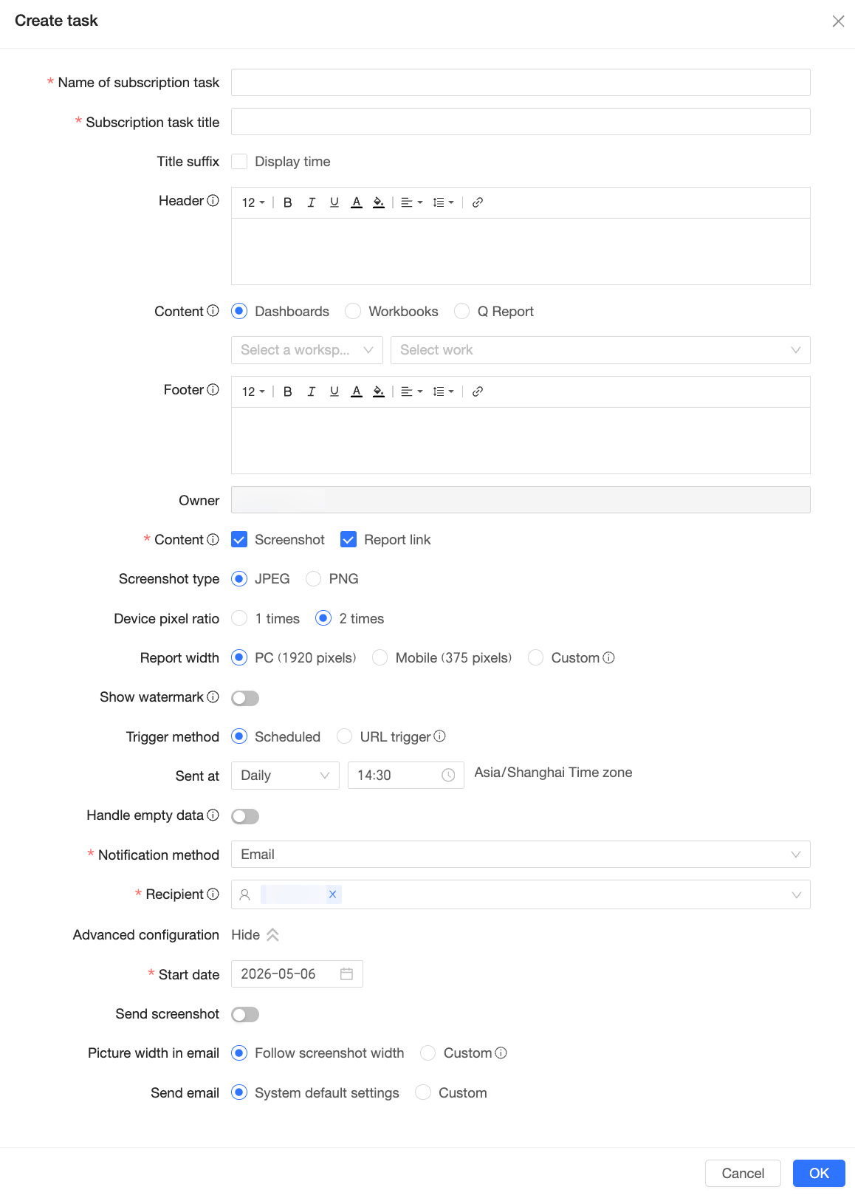Toggle bold in the Footer toolbar
Viewport: 855px width, 1201px height.
click(x=288, y=391)
